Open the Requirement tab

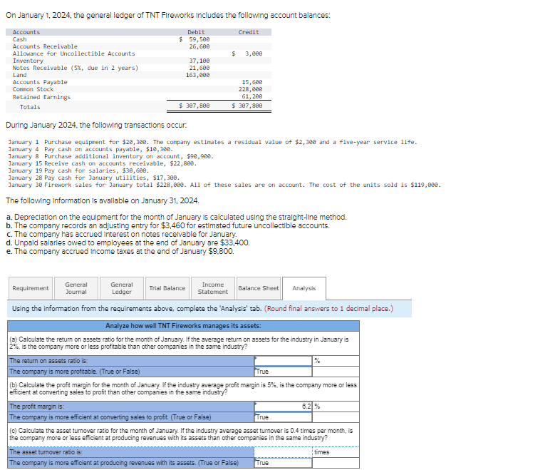click(31, 288)
